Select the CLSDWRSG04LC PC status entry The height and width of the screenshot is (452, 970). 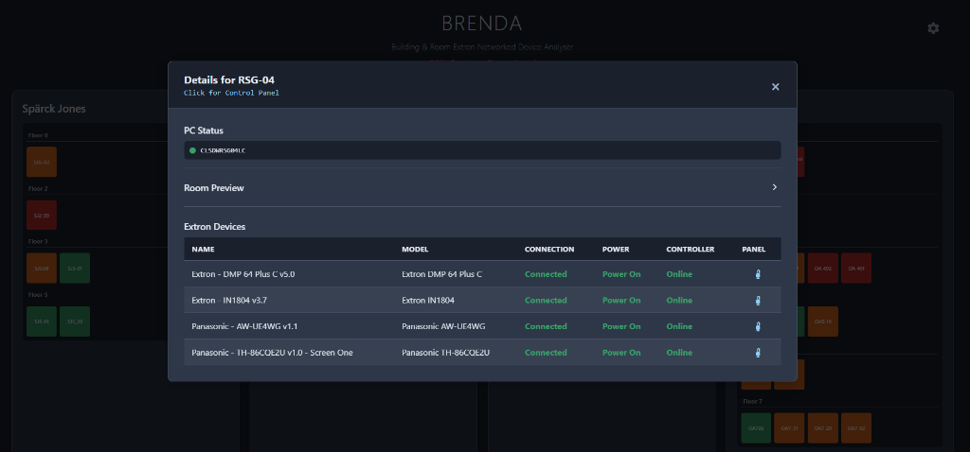click(482, 150)
